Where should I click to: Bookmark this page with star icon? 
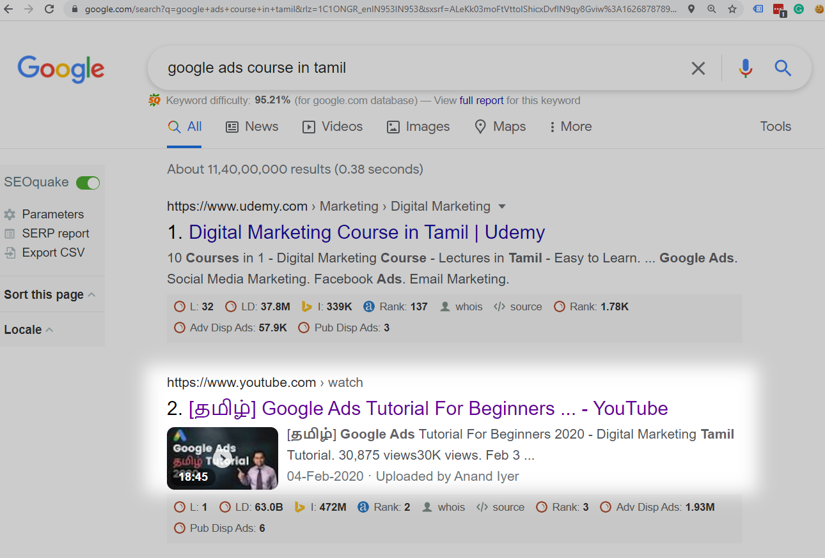point(732,9)
